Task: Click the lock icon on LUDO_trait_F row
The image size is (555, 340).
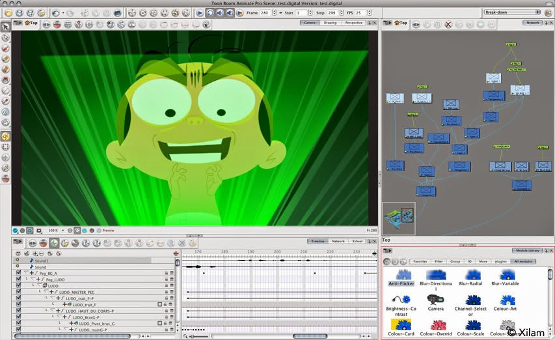Action: pyautogui.click(x=165, y=305)
